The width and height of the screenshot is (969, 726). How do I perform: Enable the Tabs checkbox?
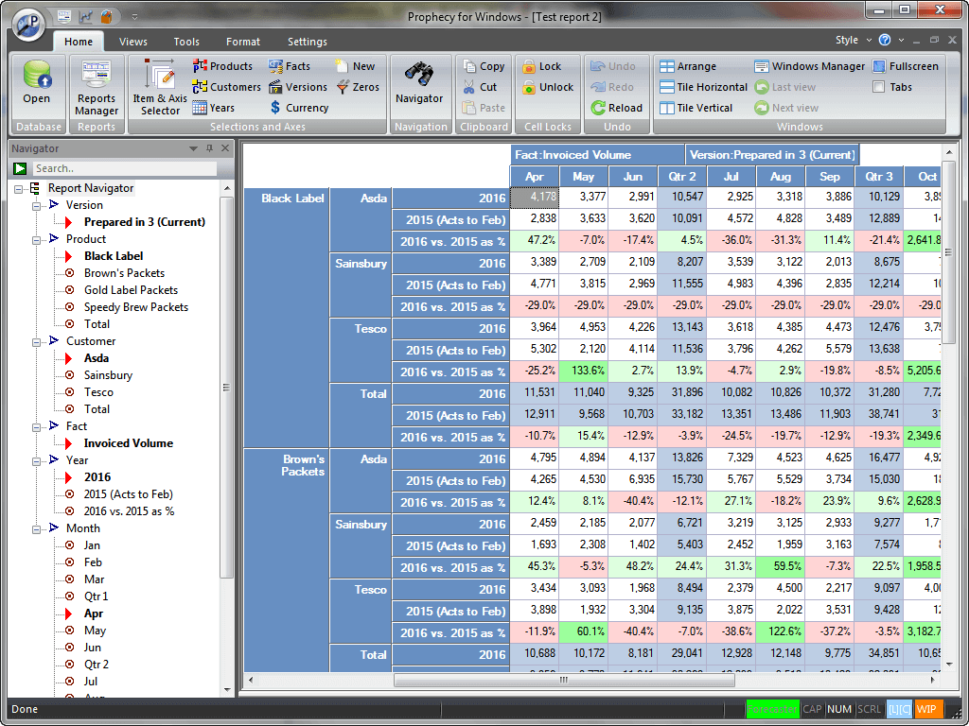879,87
